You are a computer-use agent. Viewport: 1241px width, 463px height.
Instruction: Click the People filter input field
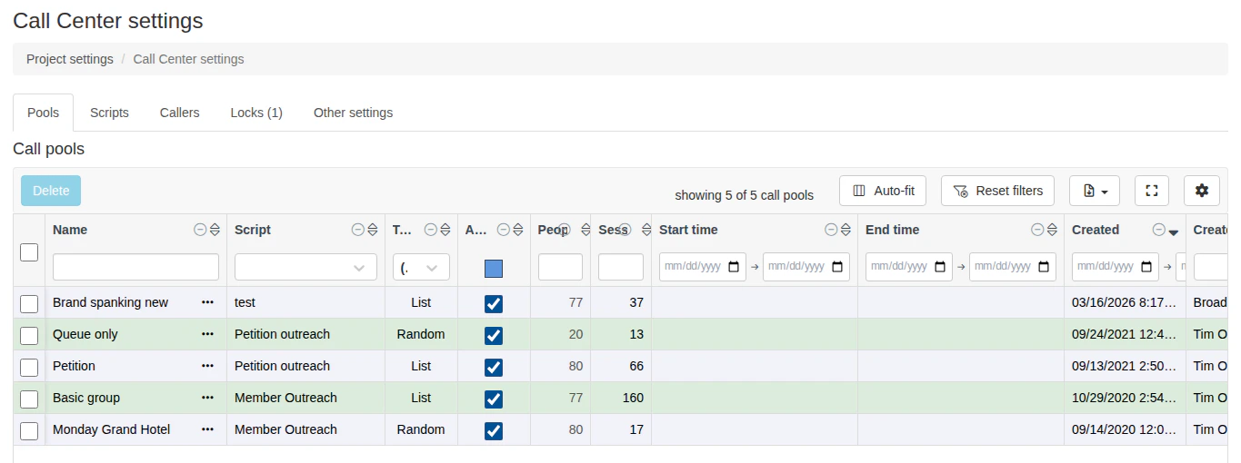[560, 267]
